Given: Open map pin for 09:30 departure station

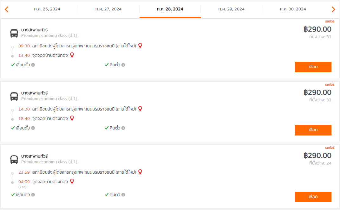Looking at the screenshot, I should point(140,45).
